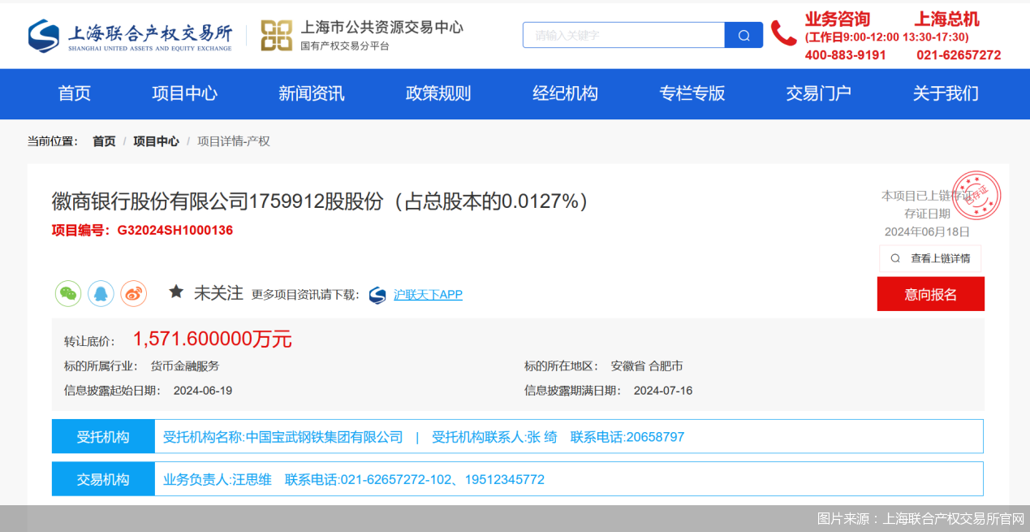1030x532 pixels.
Task: Open 经纪机构 navigation item
Action: pos(565,93)
